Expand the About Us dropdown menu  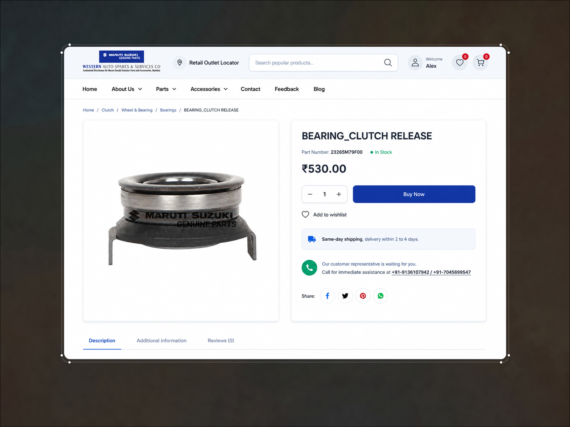127,89
